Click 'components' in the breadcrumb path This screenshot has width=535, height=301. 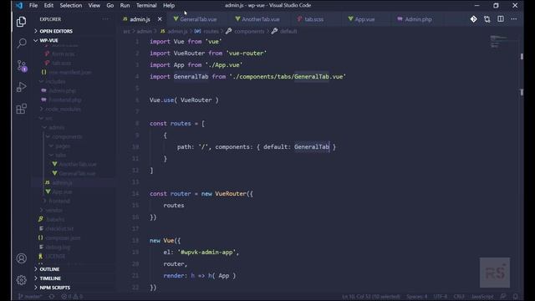pos(249,32)
